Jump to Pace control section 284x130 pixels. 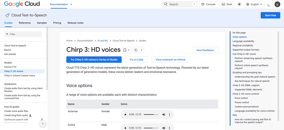pos(241,98)
